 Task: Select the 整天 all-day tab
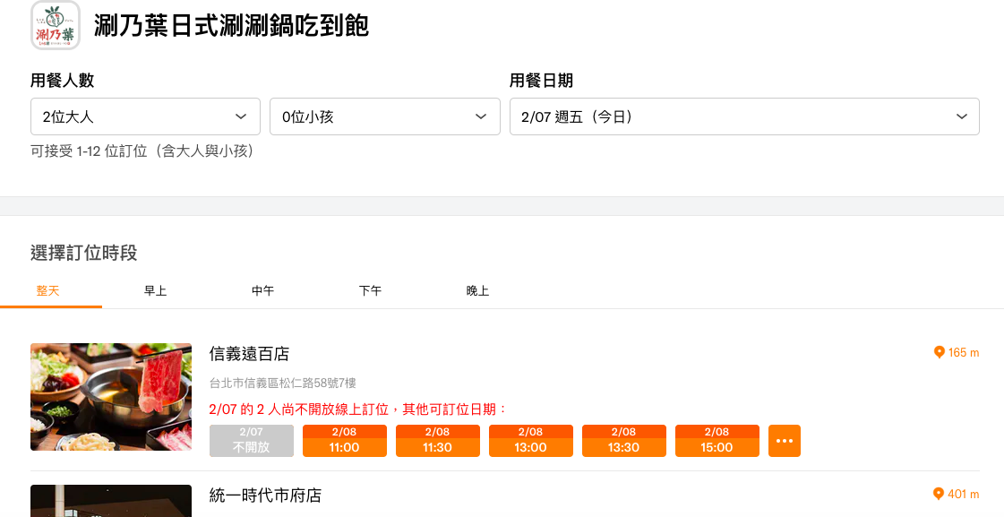click(x=48, y=291)
